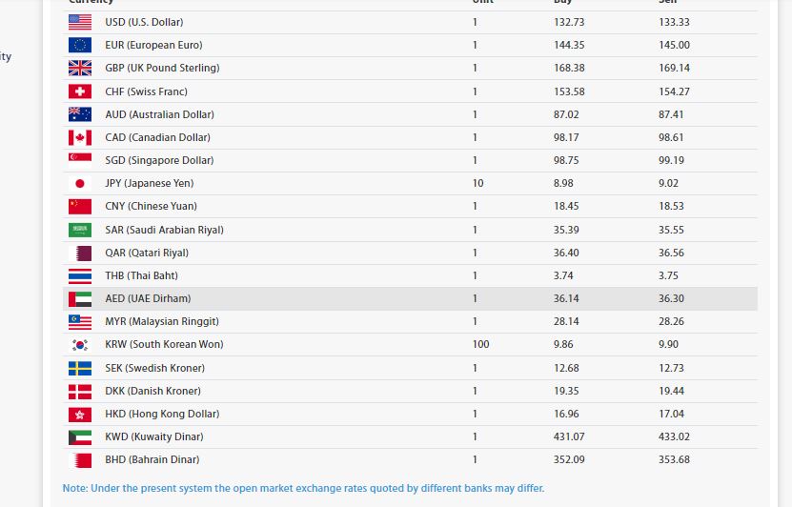Click the USD buy rate 132.73

[568, 22]
